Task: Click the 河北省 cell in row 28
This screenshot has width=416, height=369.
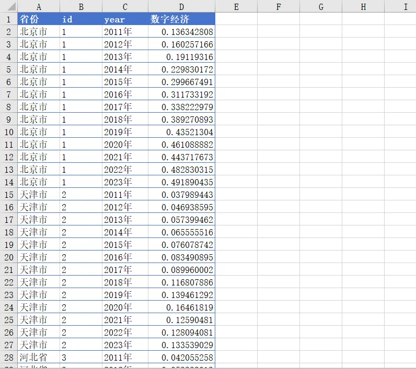Action: point(39,358)
